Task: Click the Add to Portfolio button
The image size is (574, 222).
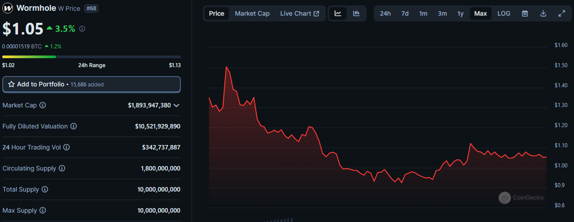Action: pos(92,84)
